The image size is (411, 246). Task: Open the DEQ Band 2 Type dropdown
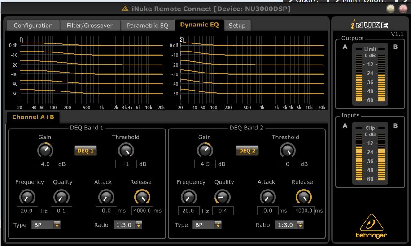pyautogui.click(x=207, y=225)
